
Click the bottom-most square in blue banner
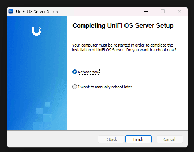tap(38, 126)
